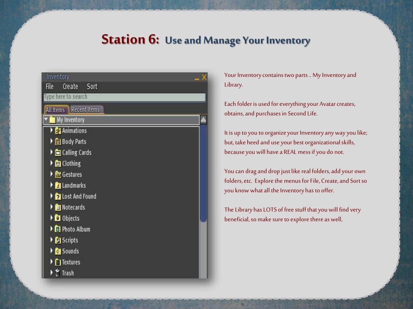Image resolution: width=413 pixels, height=309 pixels.
Task: Select the 'Body Parts' label
Action: click(74, 142)
